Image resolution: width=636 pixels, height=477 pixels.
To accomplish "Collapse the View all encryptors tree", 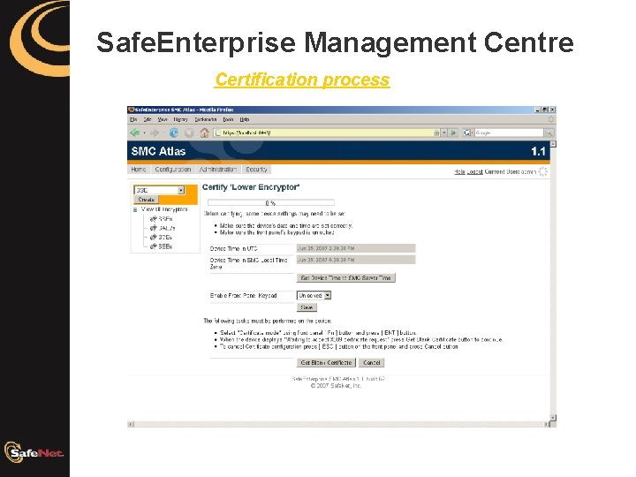I will point(135,210).
